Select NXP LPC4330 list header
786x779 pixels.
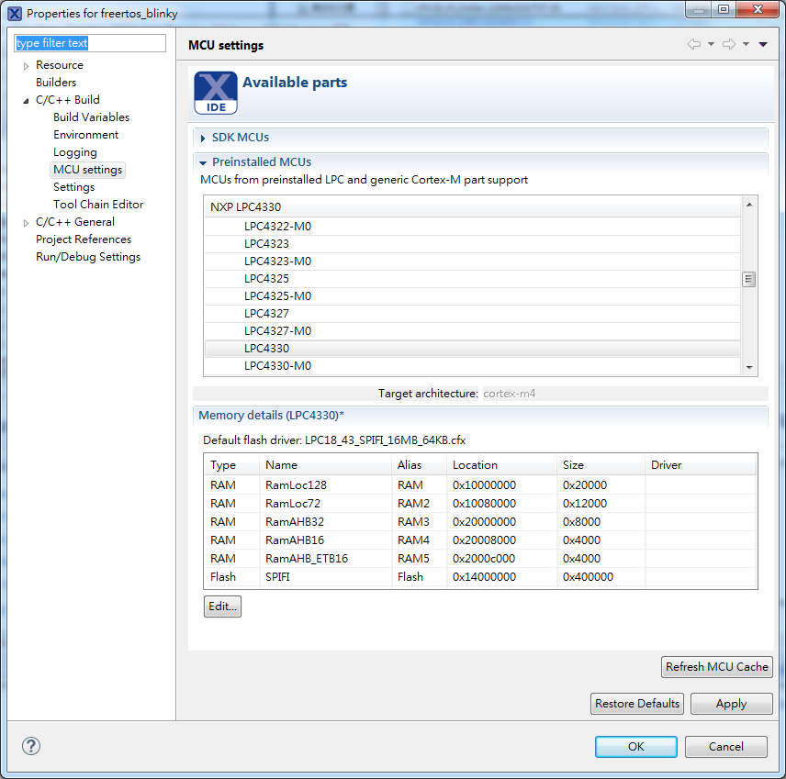[472, 206]
